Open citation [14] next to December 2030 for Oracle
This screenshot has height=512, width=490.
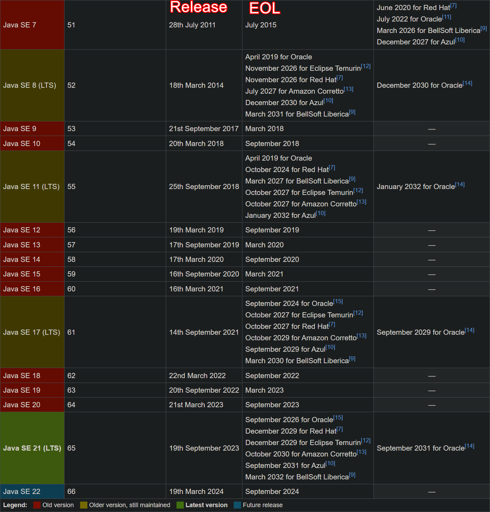click(x=467, y=83)
